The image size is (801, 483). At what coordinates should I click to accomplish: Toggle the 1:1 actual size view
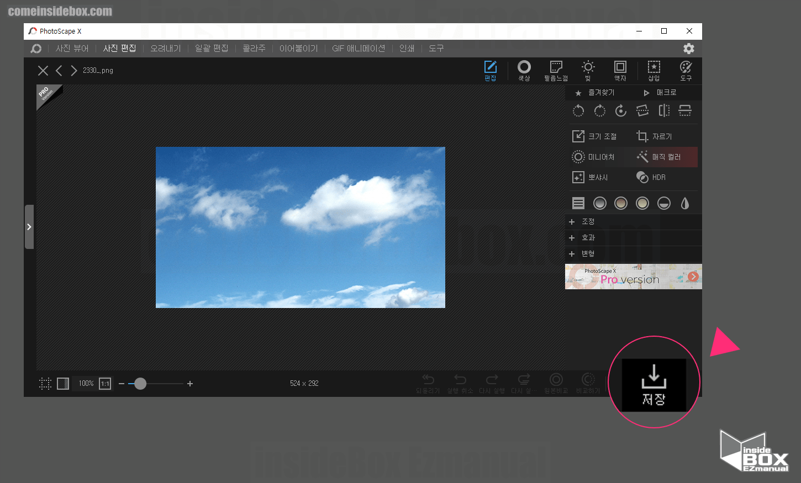coord(105,384)
